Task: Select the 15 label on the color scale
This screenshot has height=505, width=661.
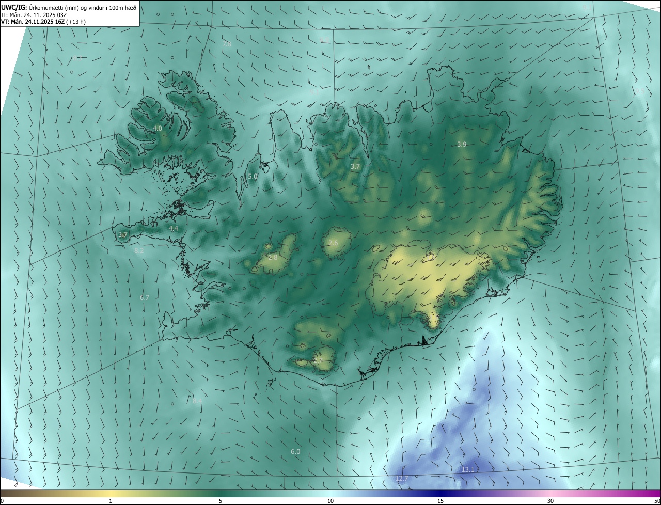Action: click(440, 501)
